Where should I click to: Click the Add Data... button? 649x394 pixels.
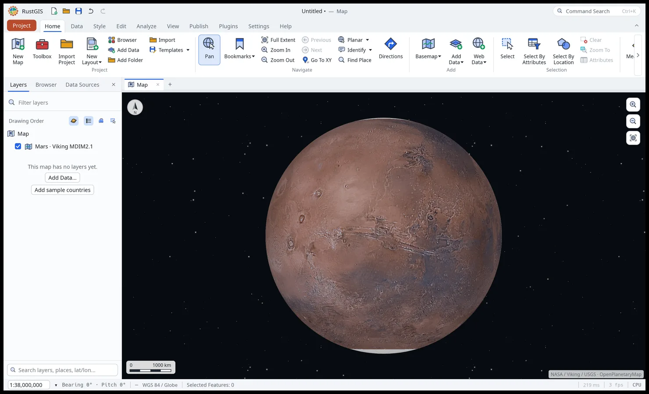62,177
